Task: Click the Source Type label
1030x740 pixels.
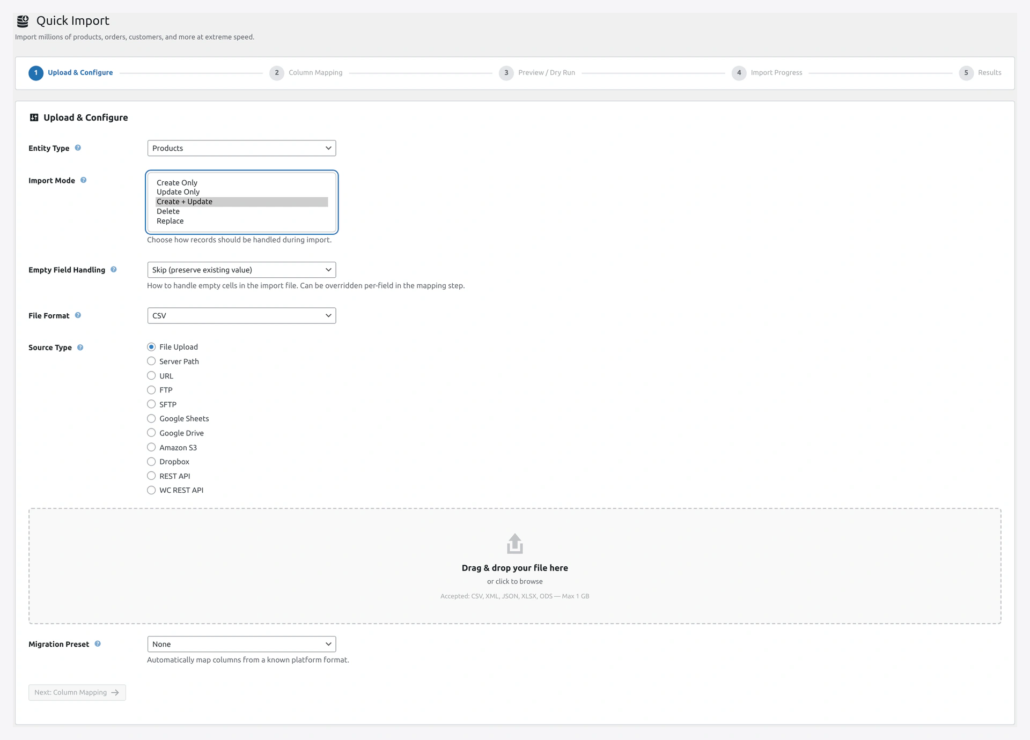Action: (50, 347)
